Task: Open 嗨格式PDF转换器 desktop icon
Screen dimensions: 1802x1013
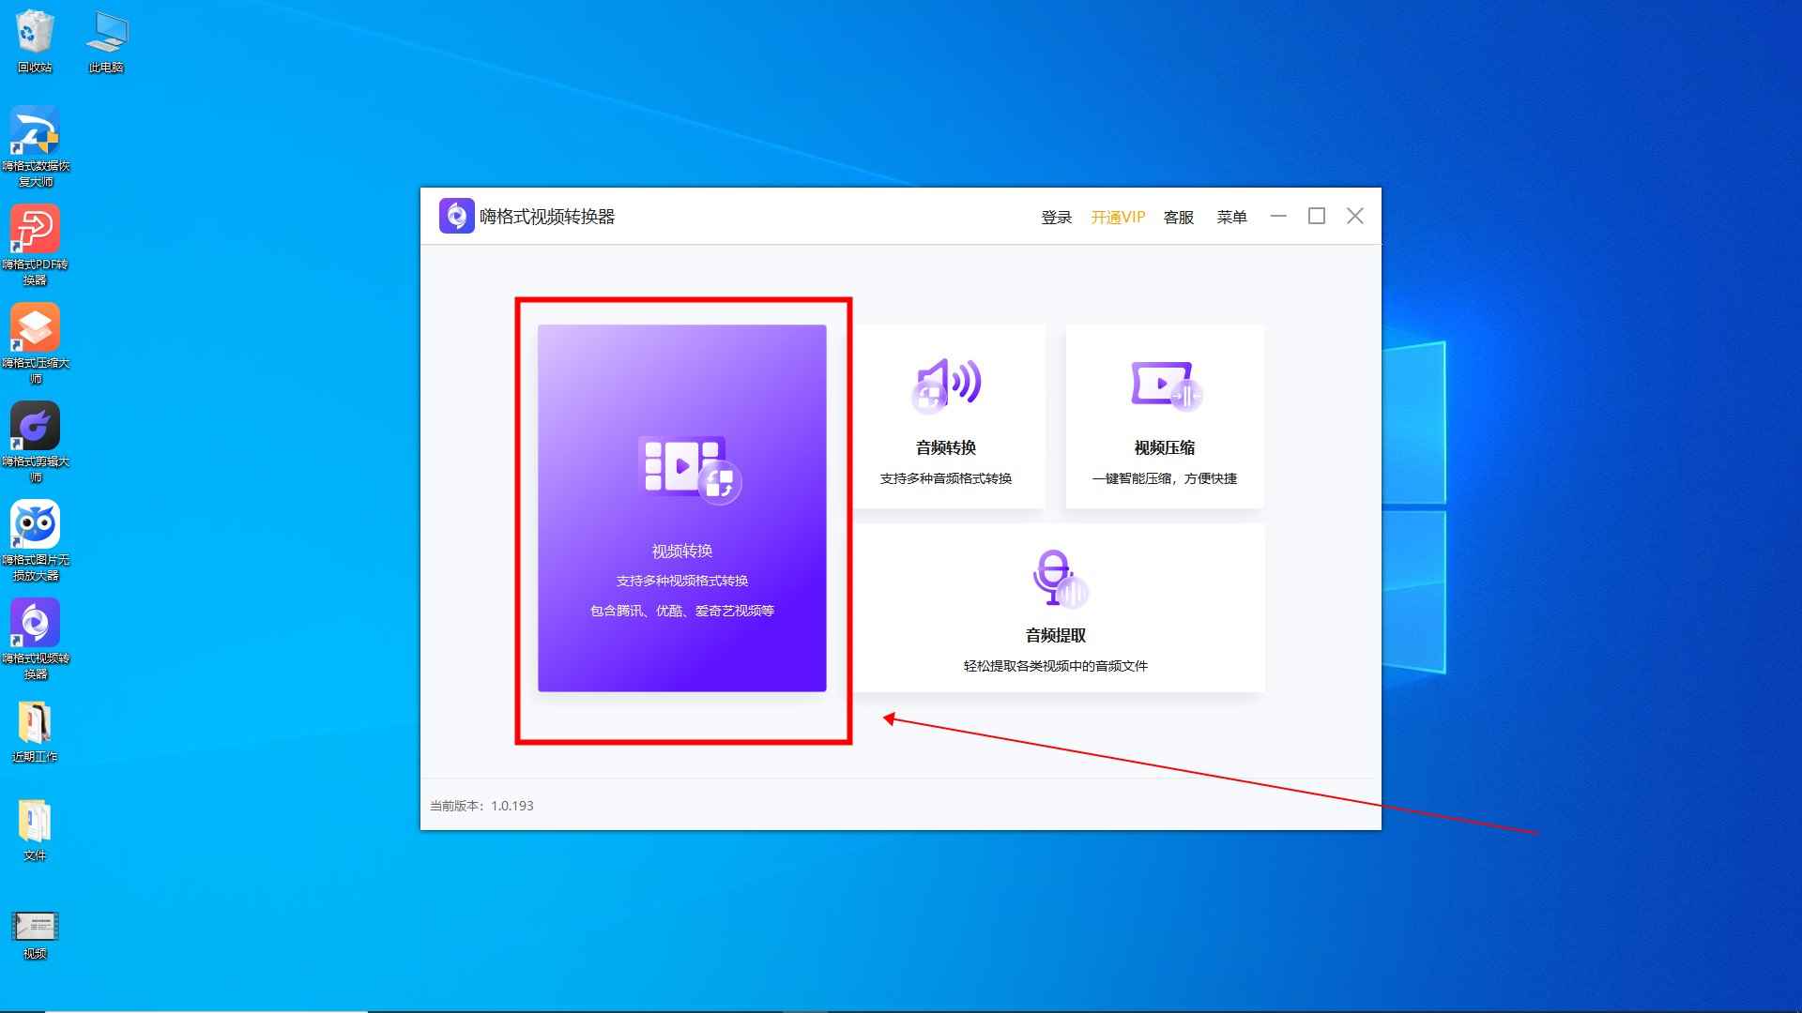Action: pyautogui.click(x=35, y=230)
